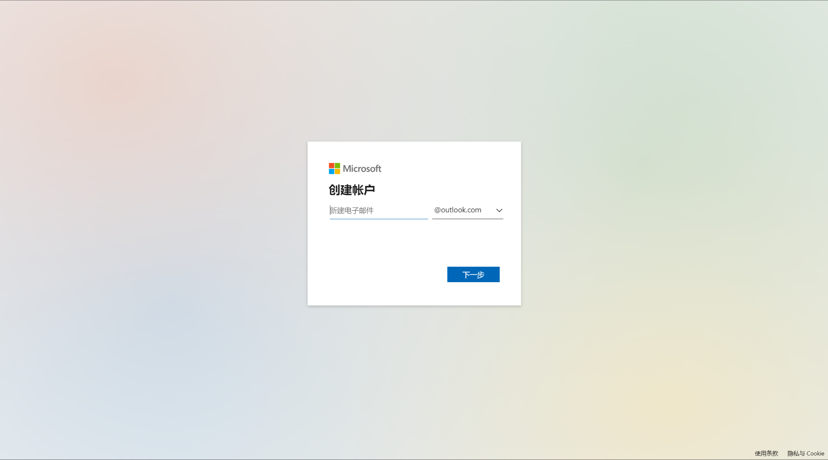
Task: Click the Microsoft logo
Action: click(355, 168)
